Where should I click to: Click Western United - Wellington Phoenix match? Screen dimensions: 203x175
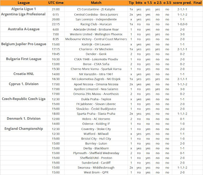(96, 34)
